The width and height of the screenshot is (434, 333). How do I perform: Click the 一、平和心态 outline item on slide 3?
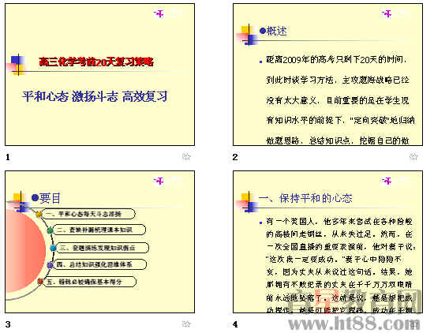[88, 214]
